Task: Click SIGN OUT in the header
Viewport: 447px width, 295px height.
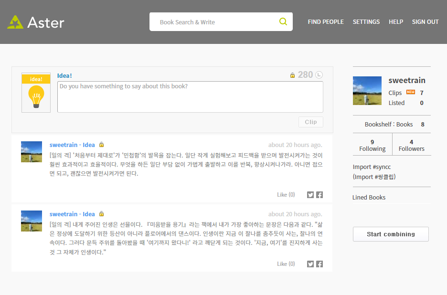Action: tap(425, 22)
